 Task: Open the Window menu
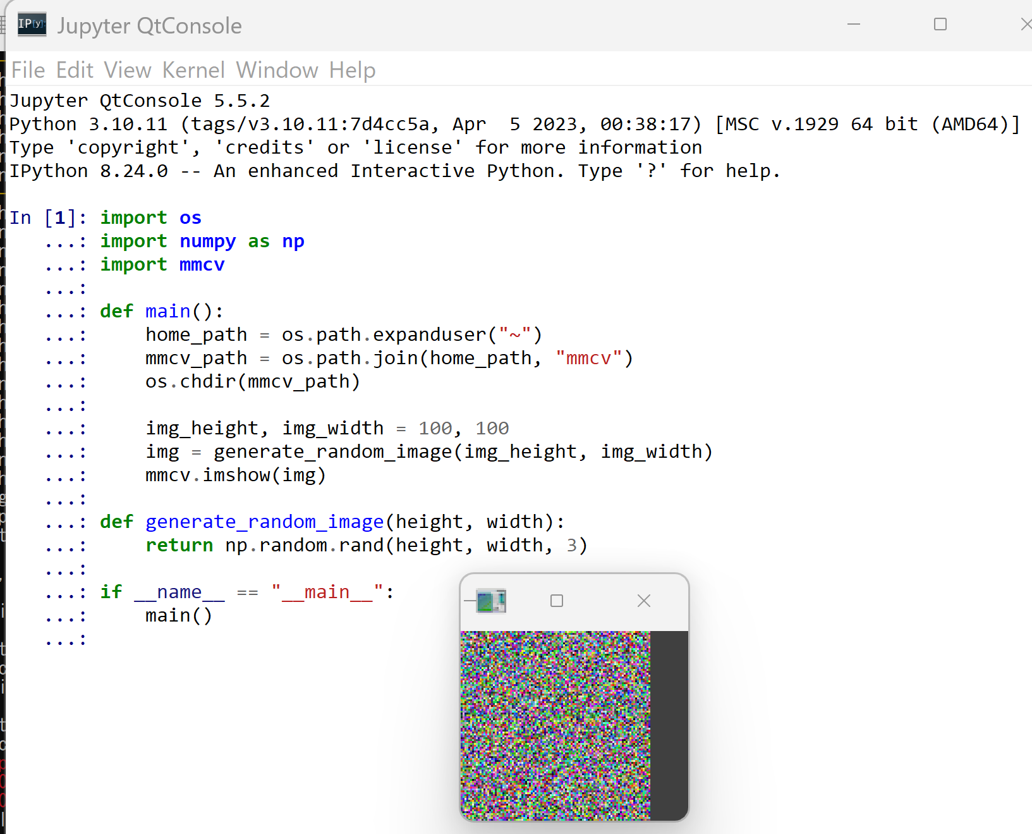(x=277, y=70)
